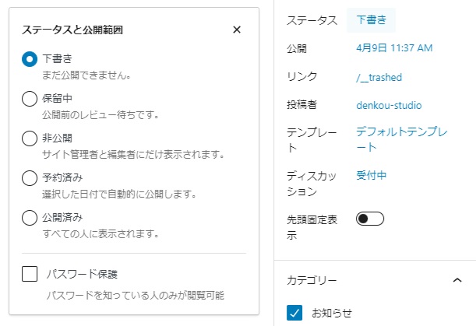The height and width of the screenshot is (326, 476).
Task: Click the パスワード保護 label text
Action: 81,274
